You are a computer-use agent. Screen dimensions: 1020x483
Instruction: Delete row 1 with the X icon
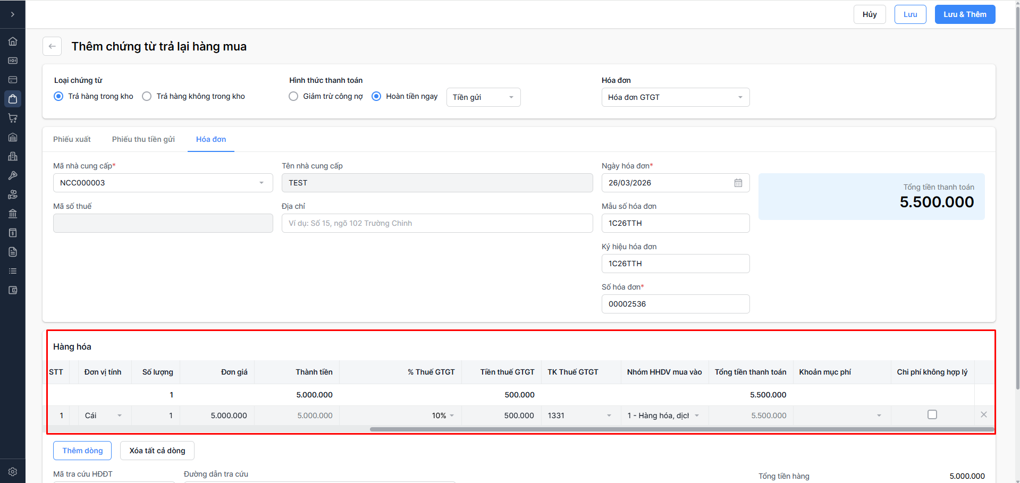983,414
